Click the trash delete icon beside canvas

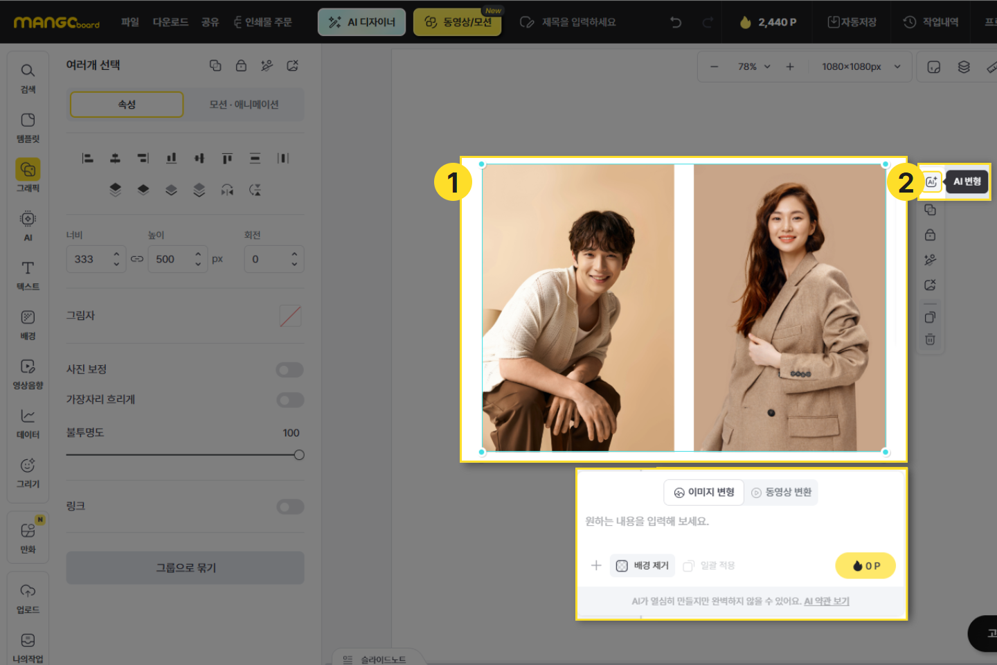(x=930, y=339)
